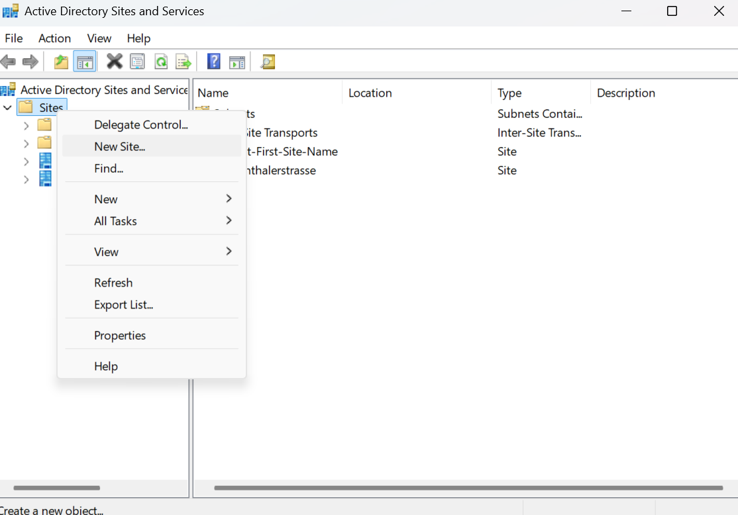738x515 pixels.
Task: Click the Inter-Site Trans... type cell
Action: (539, 132)
